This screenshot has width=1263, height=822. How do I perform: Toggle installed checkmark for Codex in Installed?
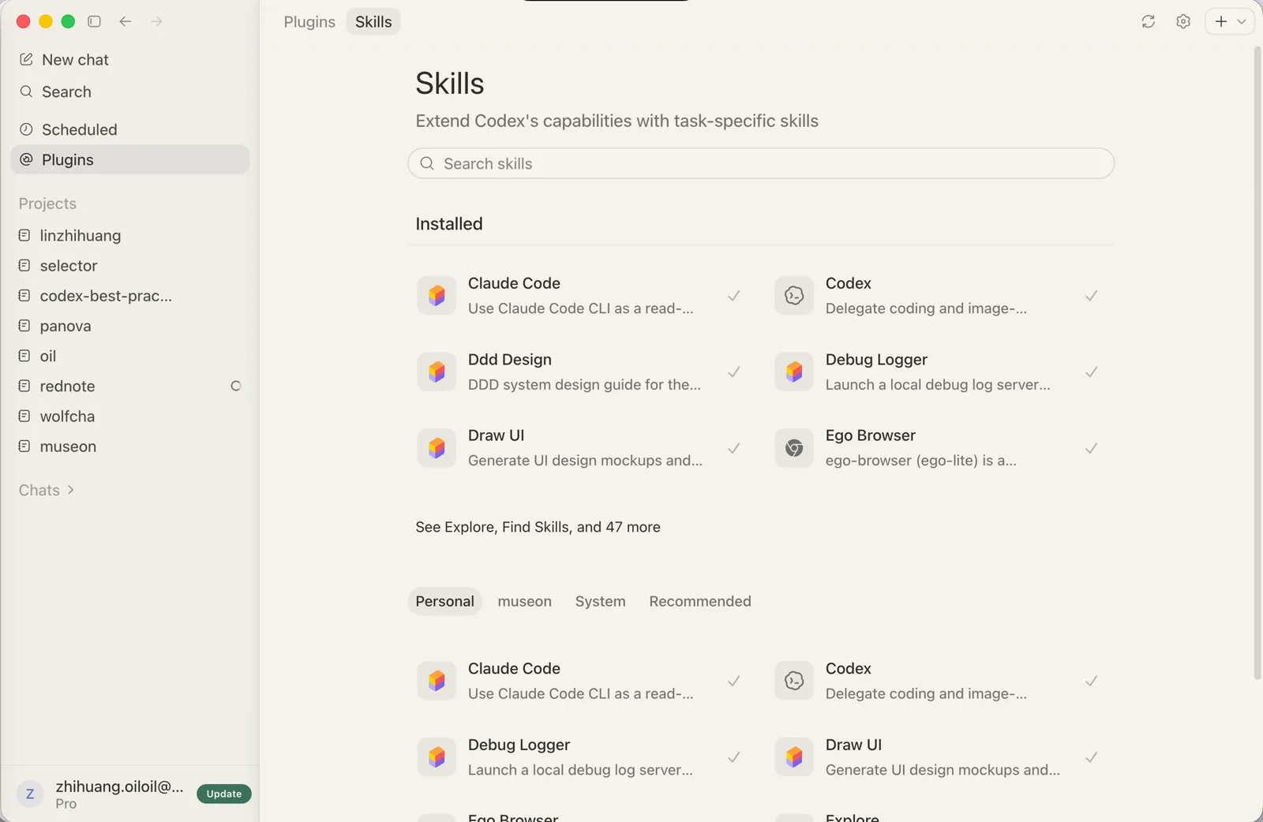[1092, 296]
